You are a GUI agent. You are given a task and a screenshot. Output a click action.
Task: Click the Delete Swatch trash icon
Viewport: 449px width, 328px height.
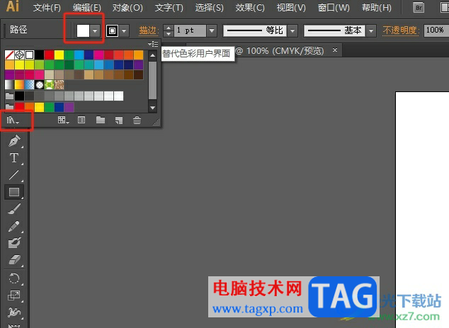tap(137, 120)
